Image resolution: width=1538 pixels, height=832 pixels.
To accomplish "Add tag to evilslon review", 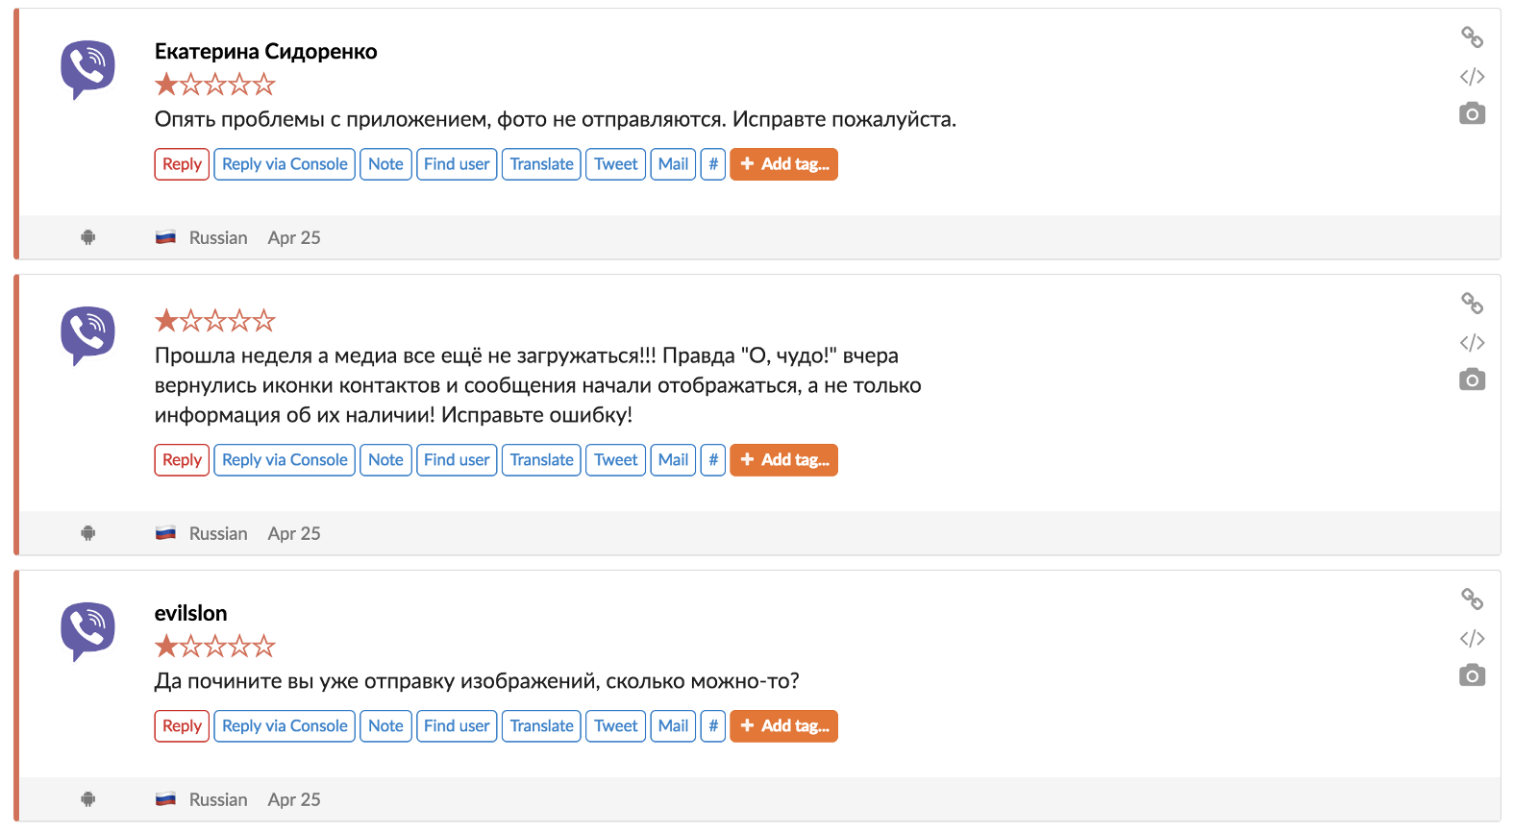I will [783, 726].
